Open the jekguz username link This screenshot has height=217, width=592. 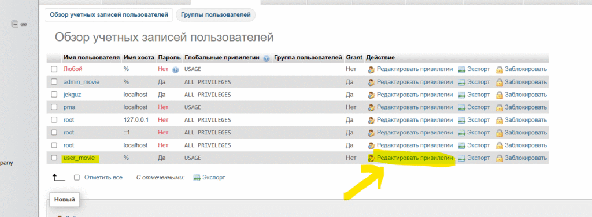click(72, 95)
